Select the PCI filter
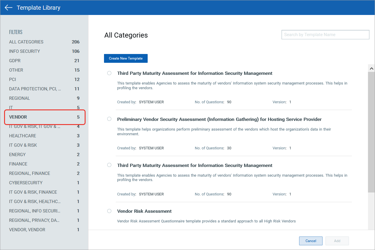The height and width of the screenshot is (250, 375). coord(13,80)
